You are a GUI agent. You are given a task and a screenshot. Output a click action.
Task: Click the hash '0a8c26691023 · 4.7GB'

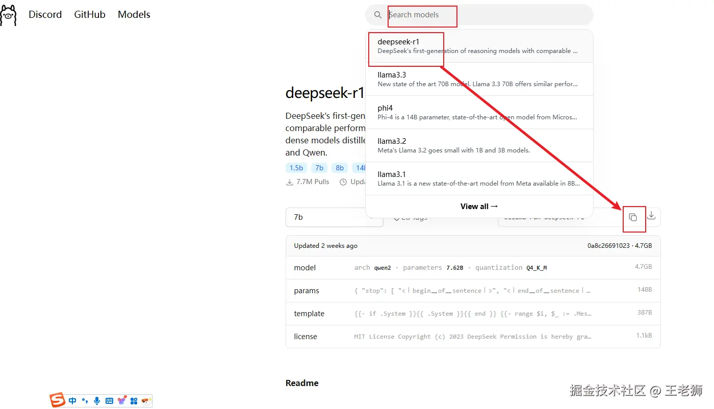pos(620,246)
